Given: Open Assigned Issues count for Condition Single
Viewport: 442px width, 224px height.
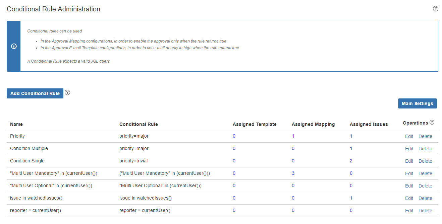Looking at the screenshot, I should [351, 161].
